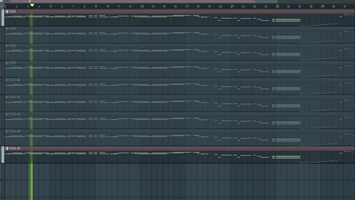Click the light selection strip left of highlighted FLEX #2 track
The width and height of the screenshot is (355, 200).
point(3,155)
